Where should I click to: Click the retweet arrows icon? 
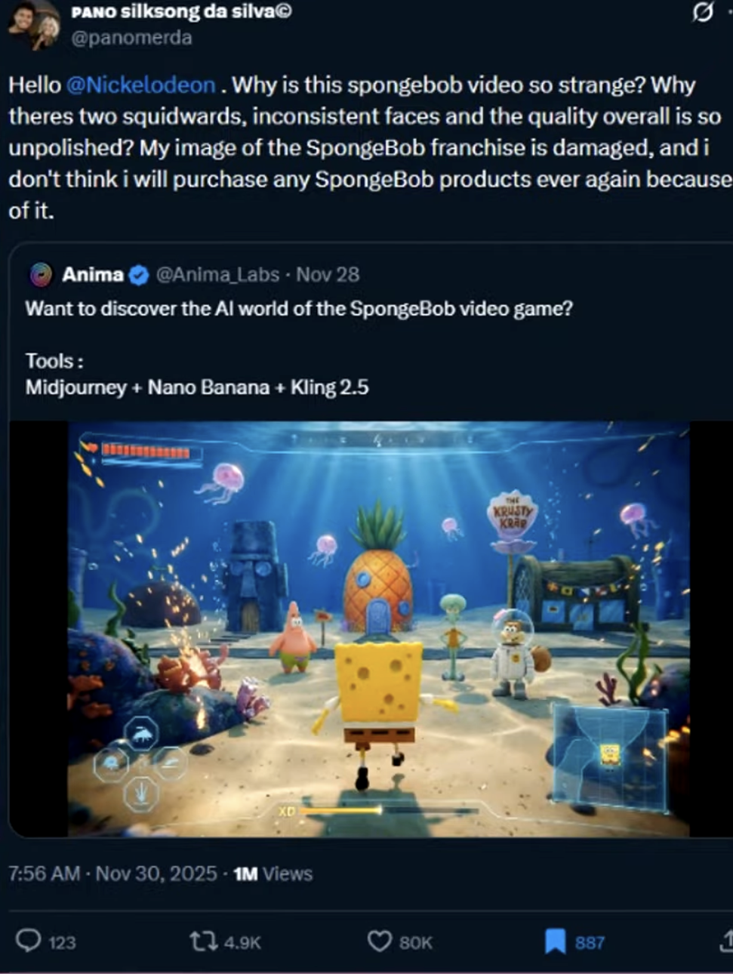click(202, 941)
